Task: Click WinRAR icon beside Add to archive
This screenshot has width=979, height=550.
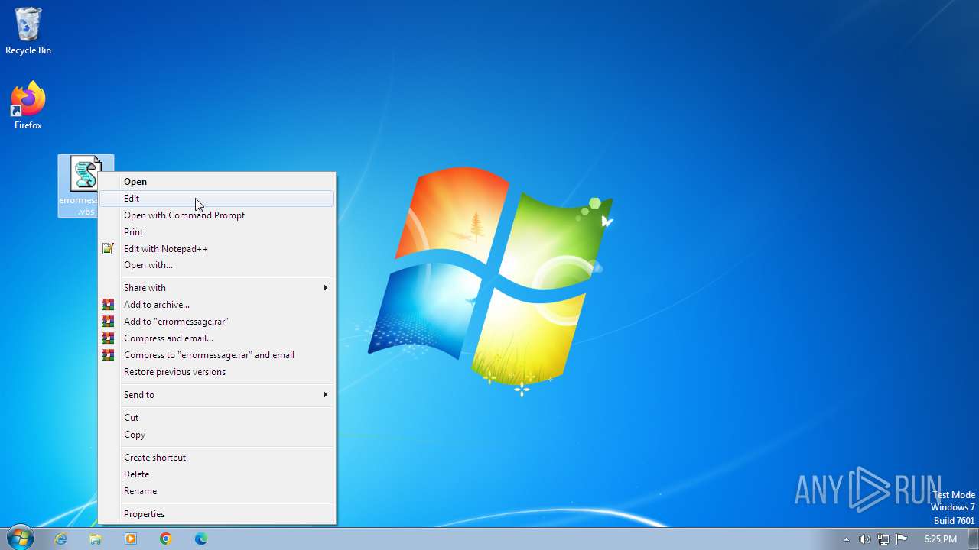Action: (108, 305)
